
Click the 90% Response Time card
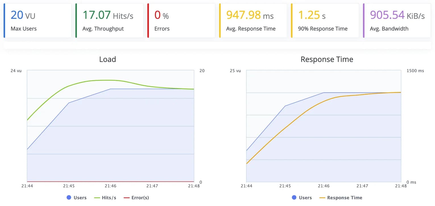(x=324, y=20)
